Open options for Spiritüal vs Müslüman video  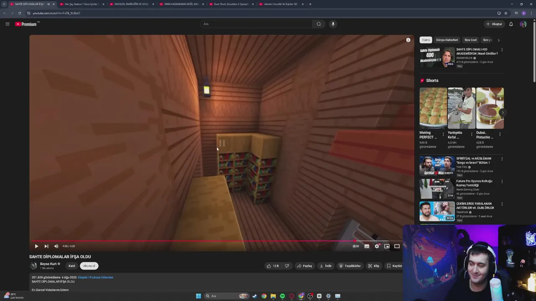pos(502,159)
